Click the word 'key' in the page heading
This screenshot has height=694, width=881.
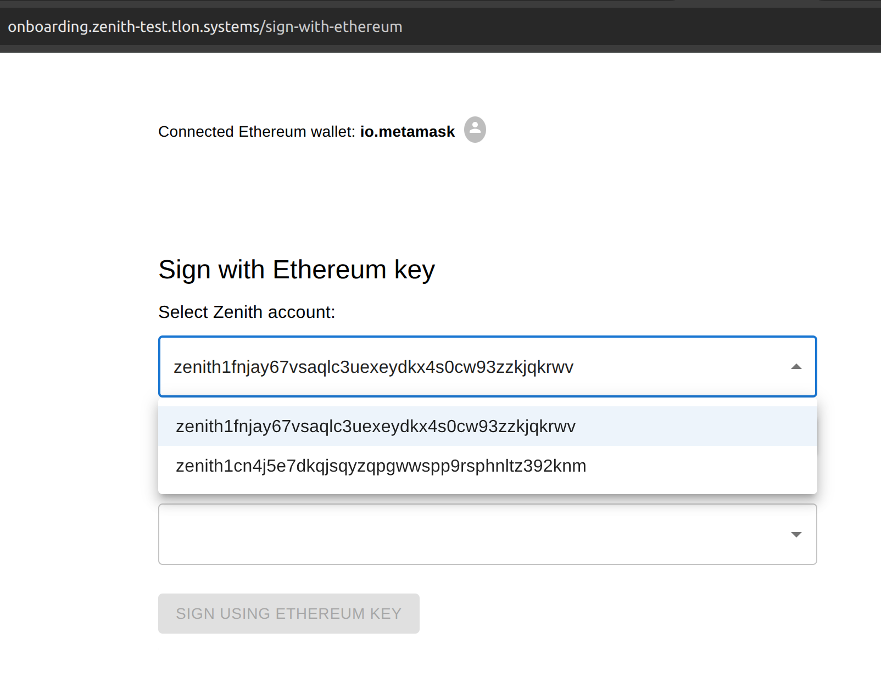(x=414, y=271)
